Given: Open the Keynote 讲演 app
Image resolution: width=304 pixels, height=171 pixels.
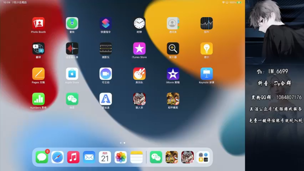Looking at the screenshot, I should [206, 74].
